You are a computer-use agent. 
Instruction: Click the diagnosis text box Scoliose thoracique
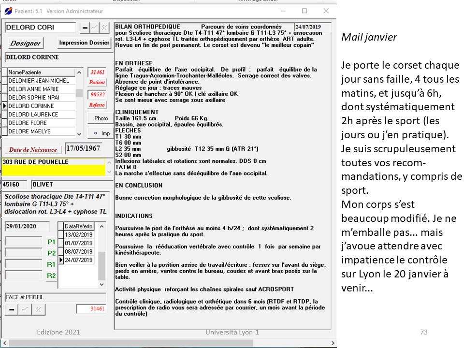point(56,204)
